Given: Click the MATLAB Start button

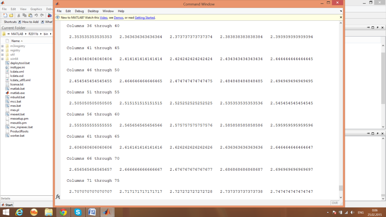Looking at the screenshot, I should coord(7,205).
